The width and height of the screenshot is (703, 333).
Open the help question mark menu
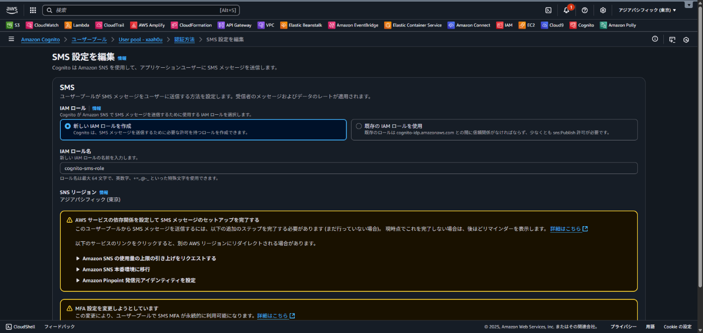coord(584,10)
